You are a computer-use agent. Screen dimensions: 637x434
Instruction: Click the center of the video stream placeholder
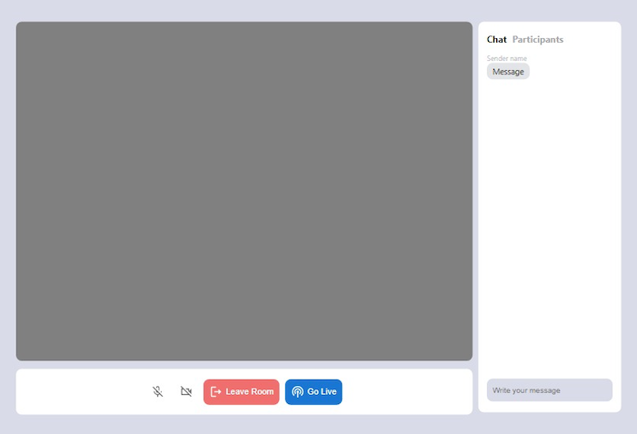click(244, 191)
